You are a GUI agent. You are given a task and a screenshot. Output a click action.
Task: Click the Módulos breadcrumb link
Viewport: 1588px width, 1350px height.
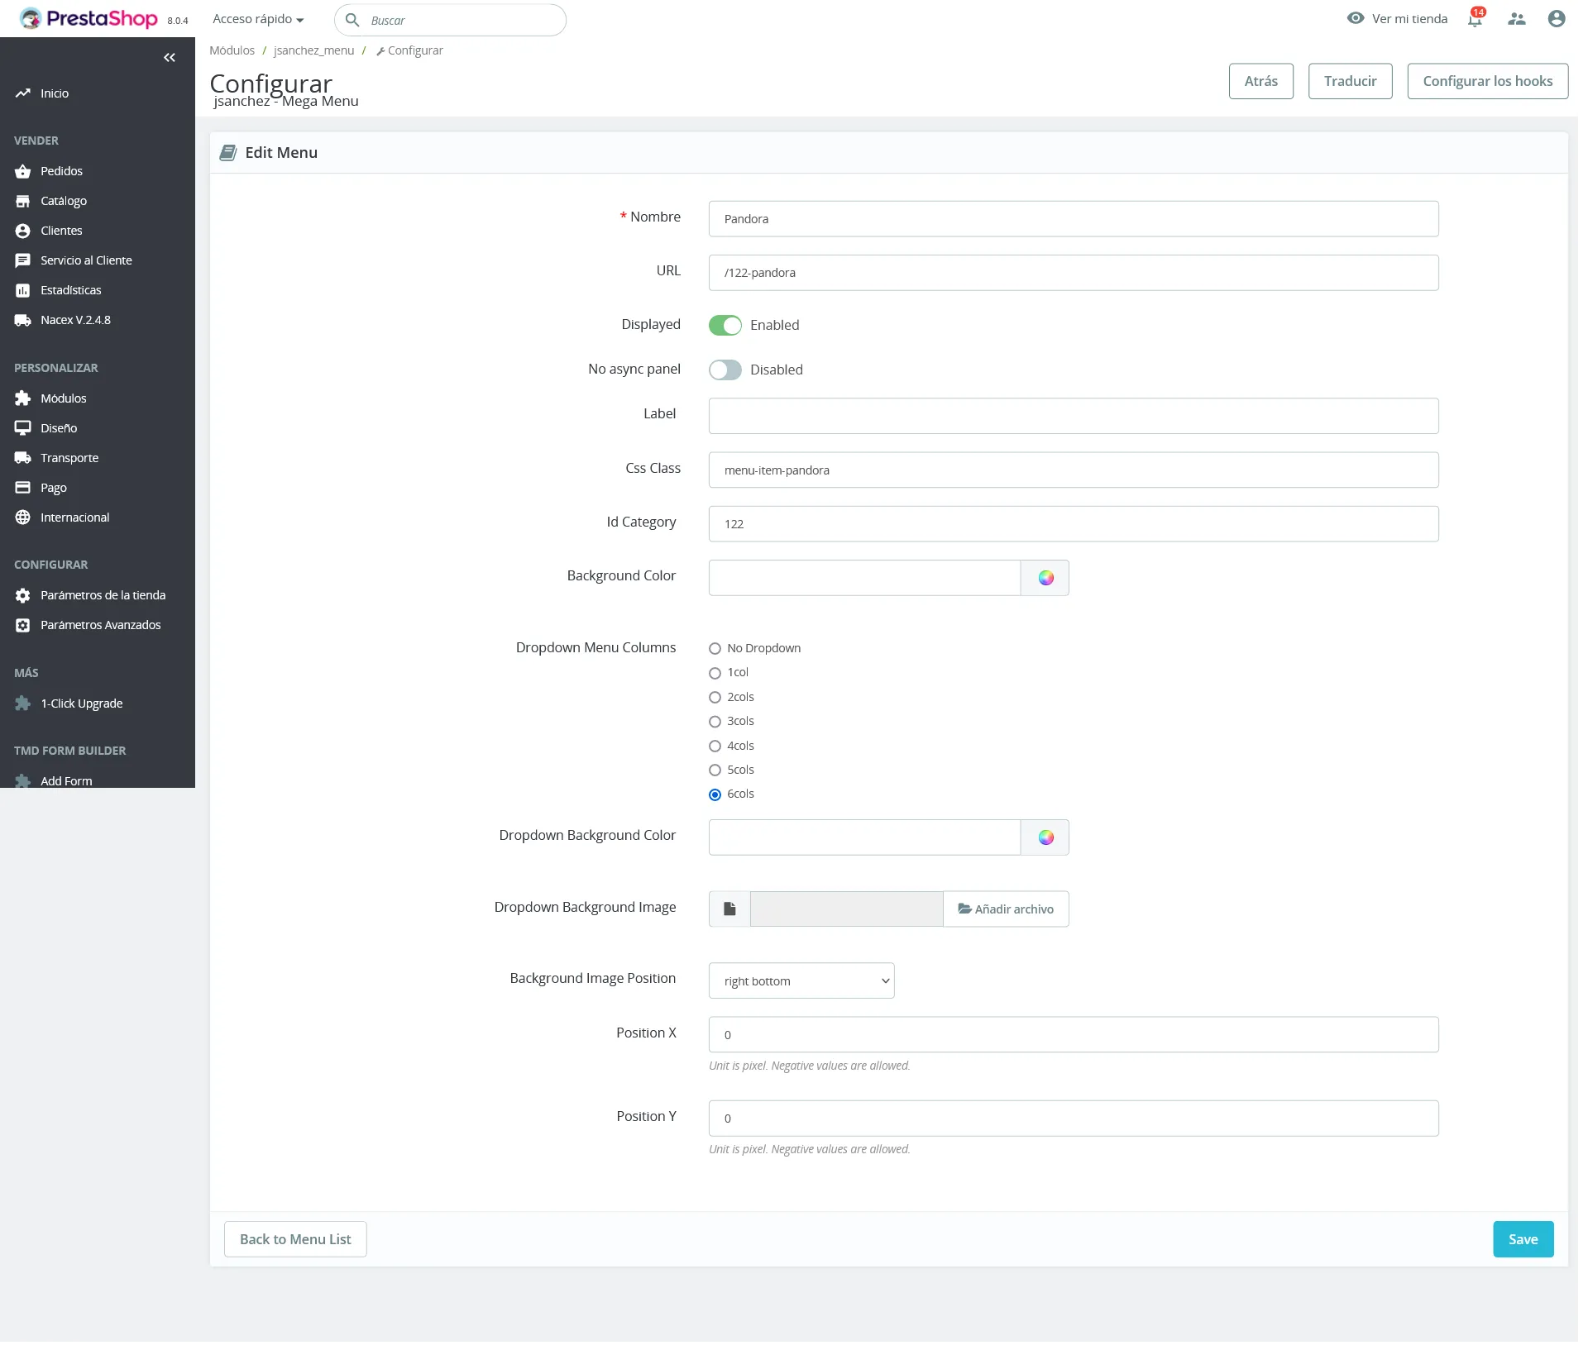click(x=232, y=50)
